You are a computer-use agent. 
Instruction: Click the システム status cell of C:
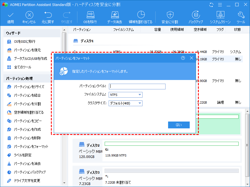(235, 52)
